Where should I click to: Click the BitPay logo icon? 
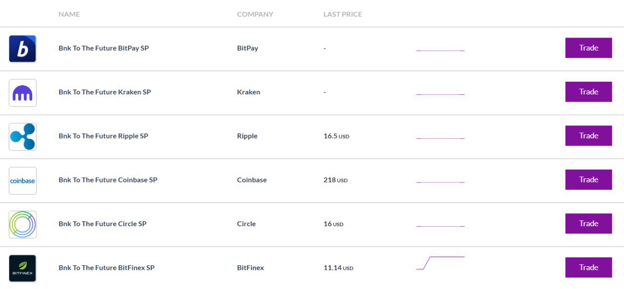pyautogui.click(x=22, y=49)
